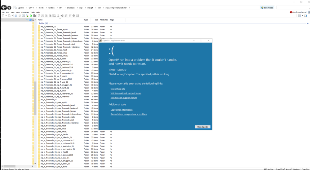Sort by the Attributes column header
Screen dimensions: 310x170
104,20
